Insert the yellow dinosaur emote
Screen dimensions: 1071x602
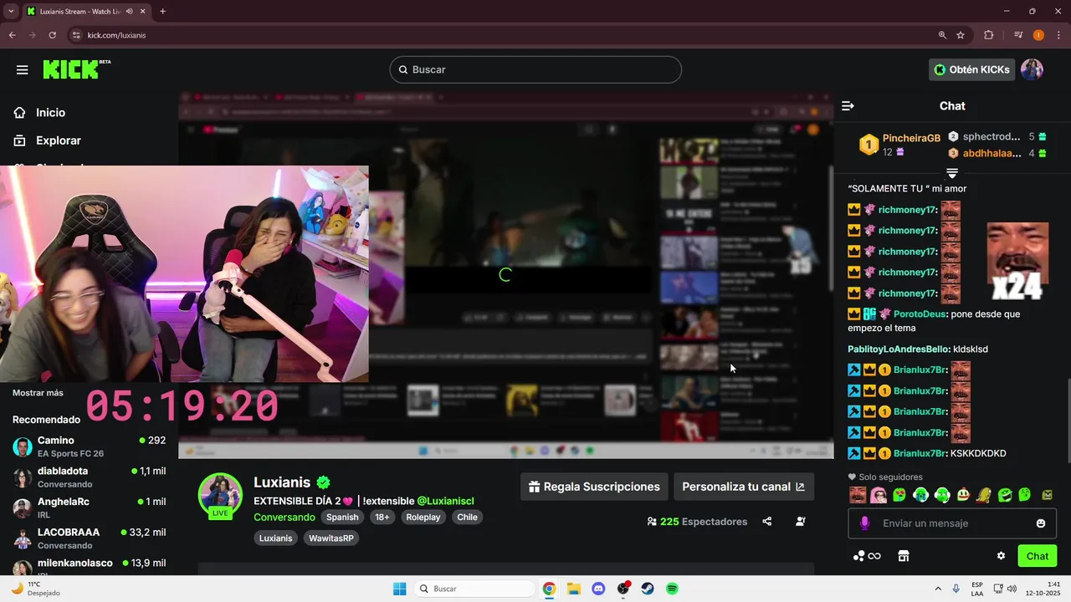(984, 495)
